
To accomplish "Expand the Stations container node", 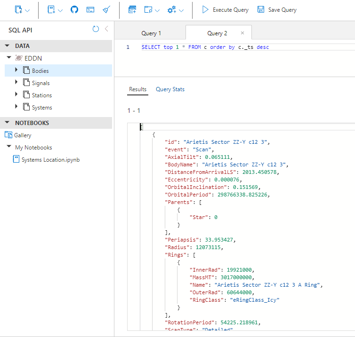I will [x=16, y=95].
